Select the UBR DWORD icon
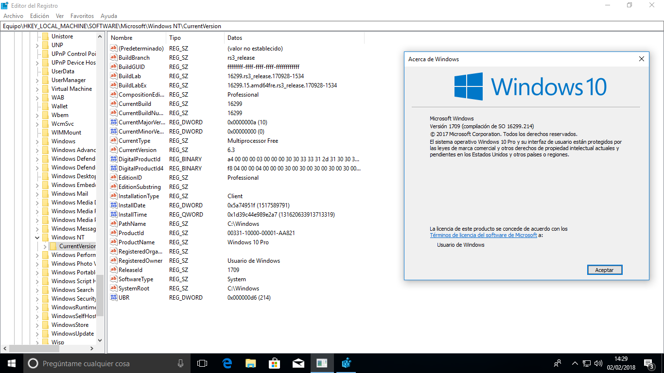The image size is (664, 373). [114, 298]
